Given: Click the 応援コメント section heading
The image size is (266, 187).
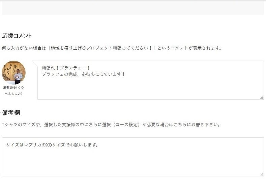Looking at the screenshot, I should [17, 36].
